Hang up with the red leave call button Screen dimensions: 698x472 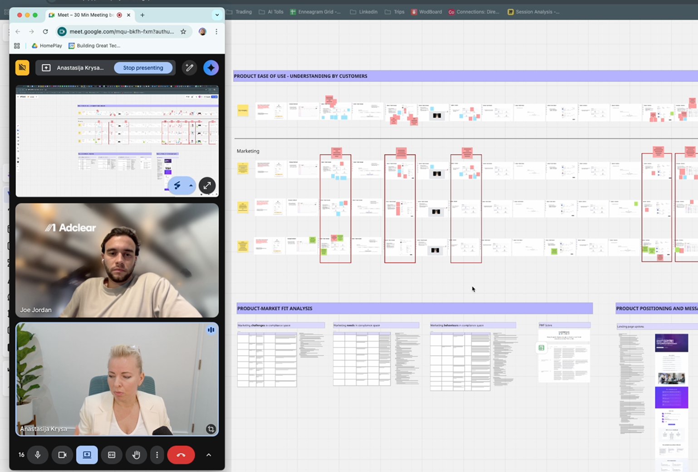[x=181, y=455]
